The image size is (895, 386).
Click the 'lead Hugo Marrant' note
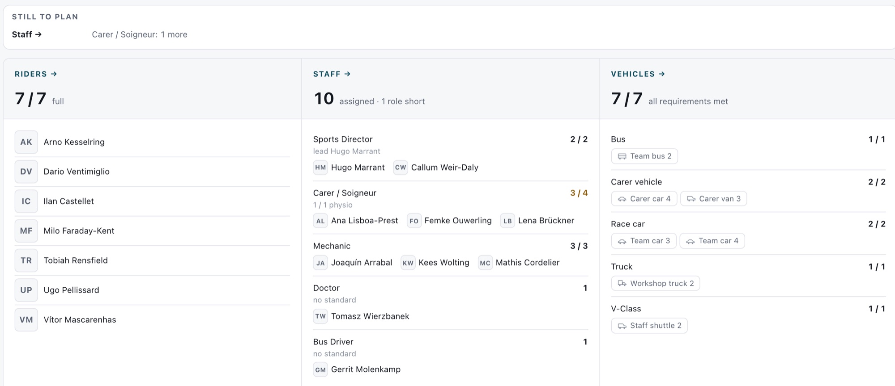[347, 151]
